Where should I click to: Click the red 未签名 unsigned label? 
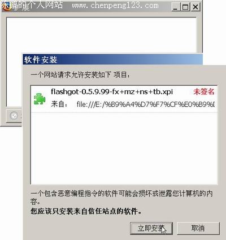(x=204, y=91)
